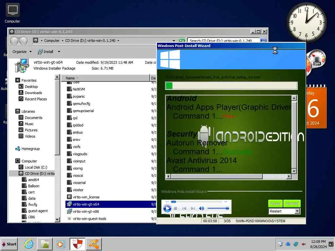The height and width of the screenshot is (251, 335).
Task: Click the Explorer back arrow button
Action: click(x=14, y=41)
